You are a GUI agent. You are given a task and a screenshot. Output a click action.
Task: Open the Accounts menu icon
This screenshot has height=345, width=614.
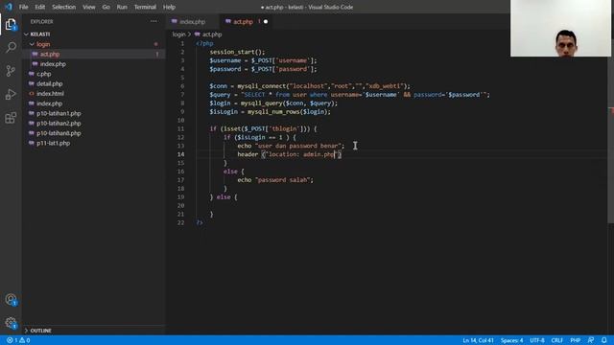coord(11,300)
